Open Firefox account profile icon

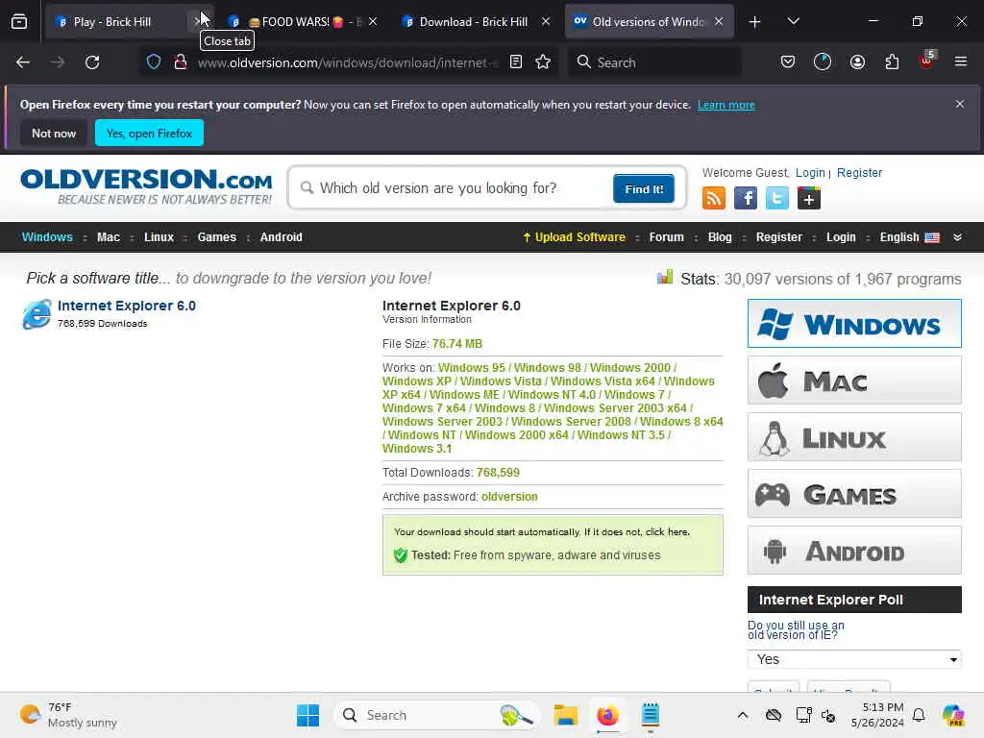click(x=857, y=62)
